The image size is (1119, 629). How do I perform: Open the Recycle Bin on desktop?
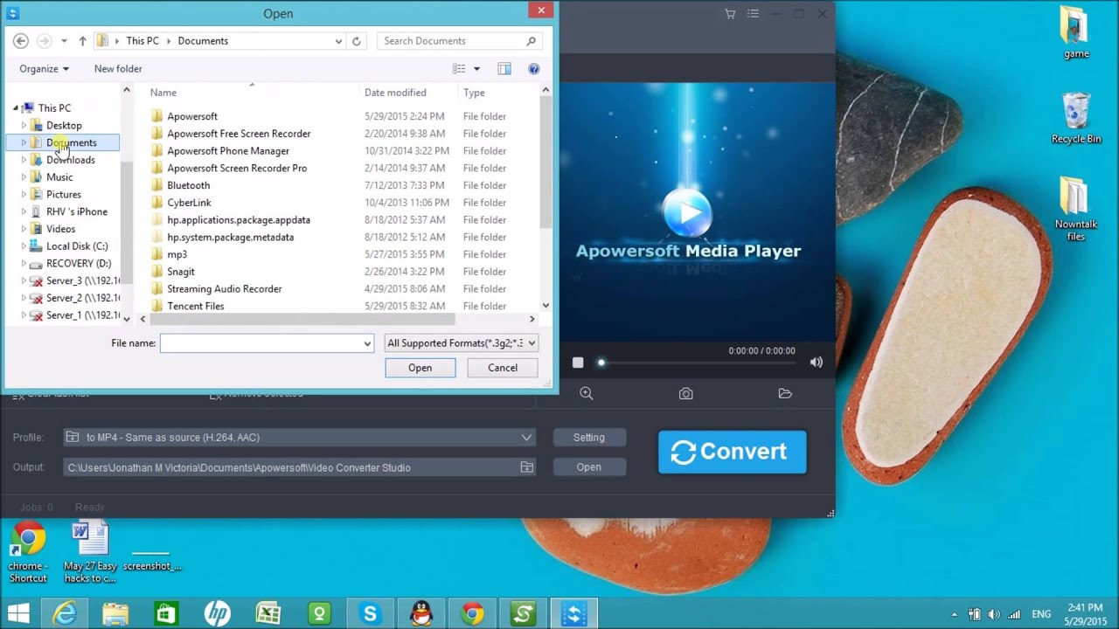[1076, 118]
